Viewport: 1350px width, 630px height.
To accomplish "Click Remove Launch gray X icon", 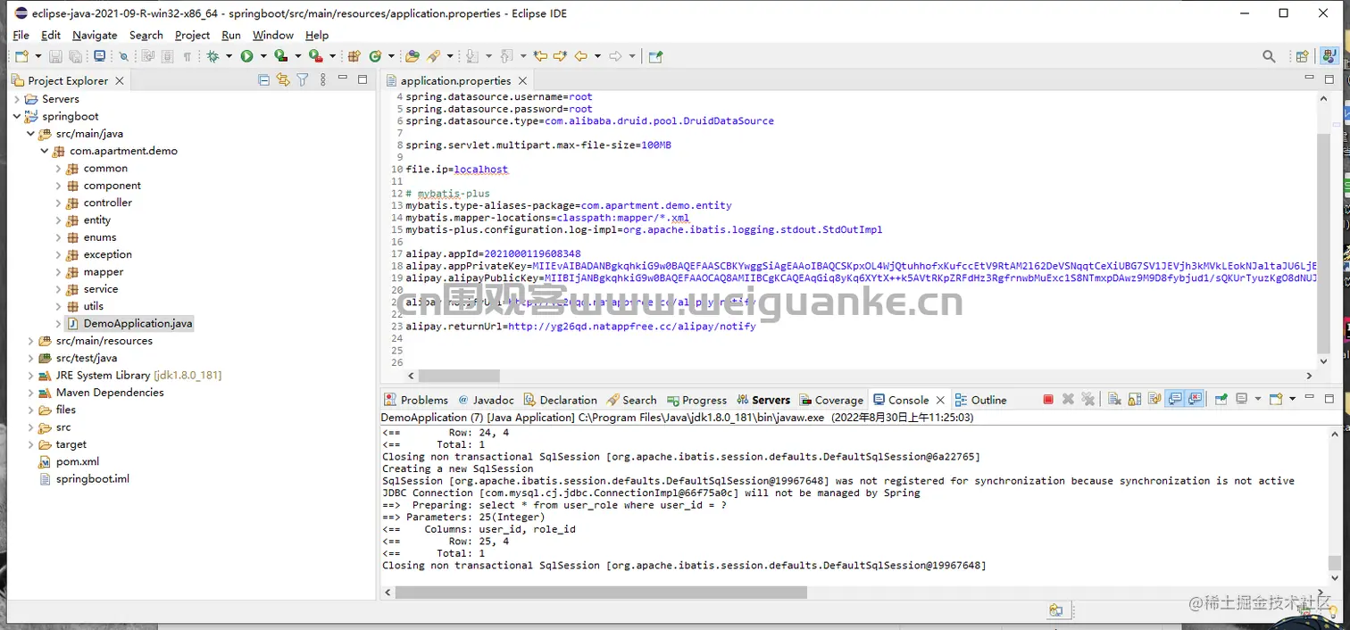I will point(1068,400).
